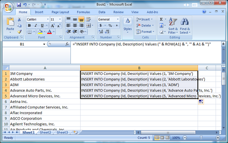This screenshot has width=228, height=143.
Task: Open the Styles gallery
Action: tap(128, 25)
